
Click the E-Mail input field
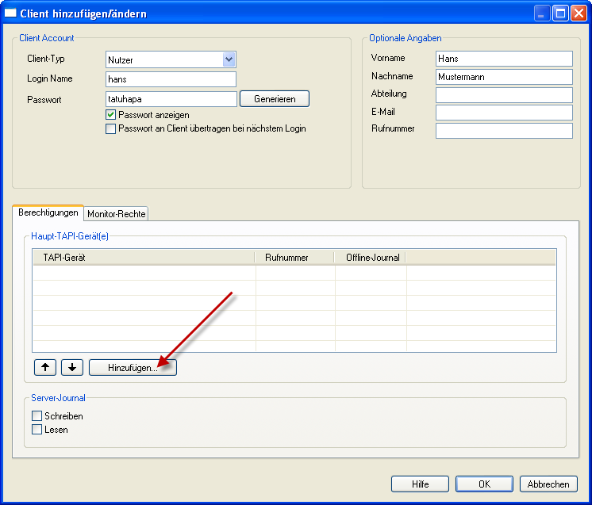[x=504, y=113]
